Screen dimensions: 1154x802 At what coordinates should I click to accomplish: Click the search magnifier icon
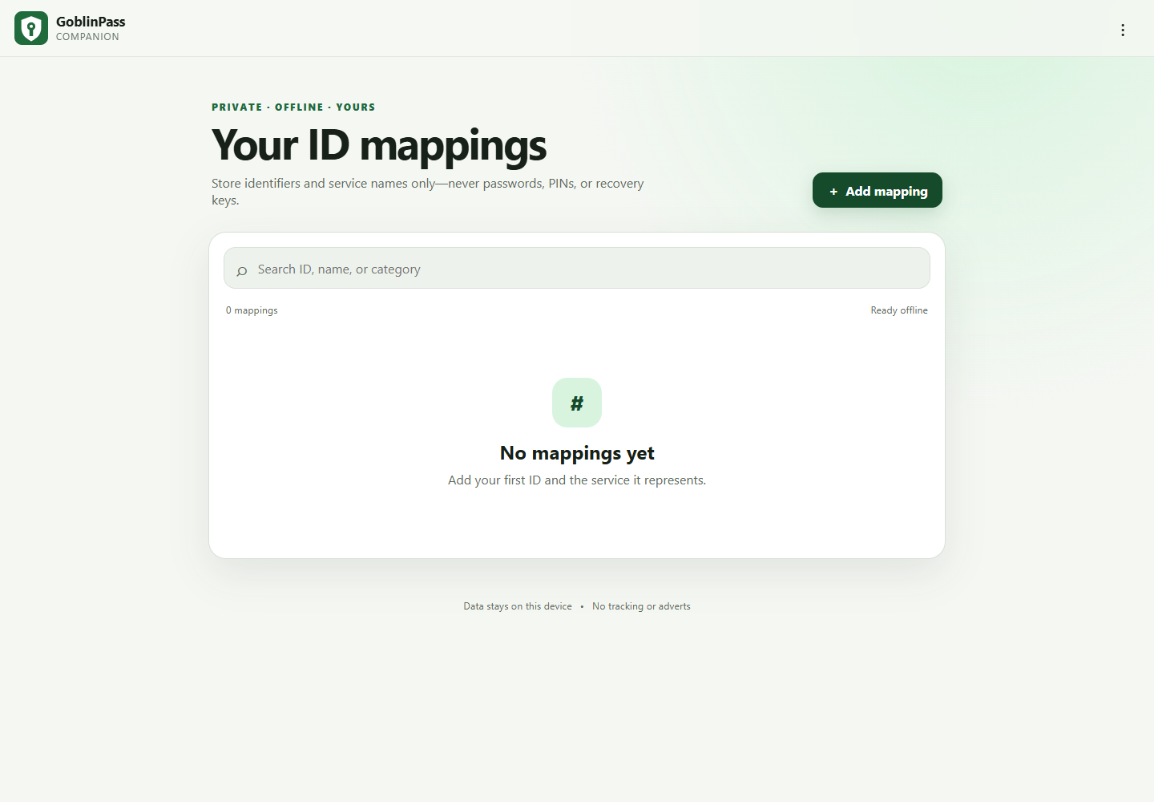[241, 271]
